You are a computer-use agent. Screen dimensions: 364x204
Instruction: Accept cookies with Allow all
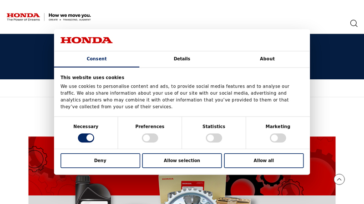coord(263,160)
